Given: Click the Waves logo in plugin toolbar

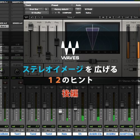Looking at the screenshot, I should [26, 17].
